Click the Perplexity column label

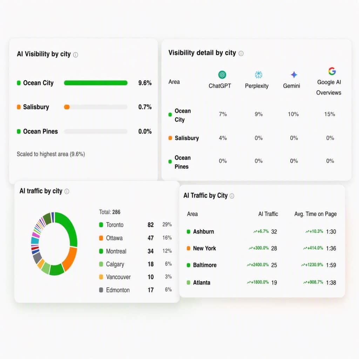point(257,86)
